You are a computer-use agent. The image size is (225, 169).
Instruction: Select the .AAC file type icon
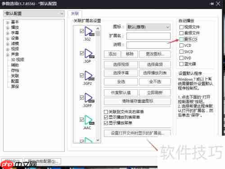tap(90, 120)
